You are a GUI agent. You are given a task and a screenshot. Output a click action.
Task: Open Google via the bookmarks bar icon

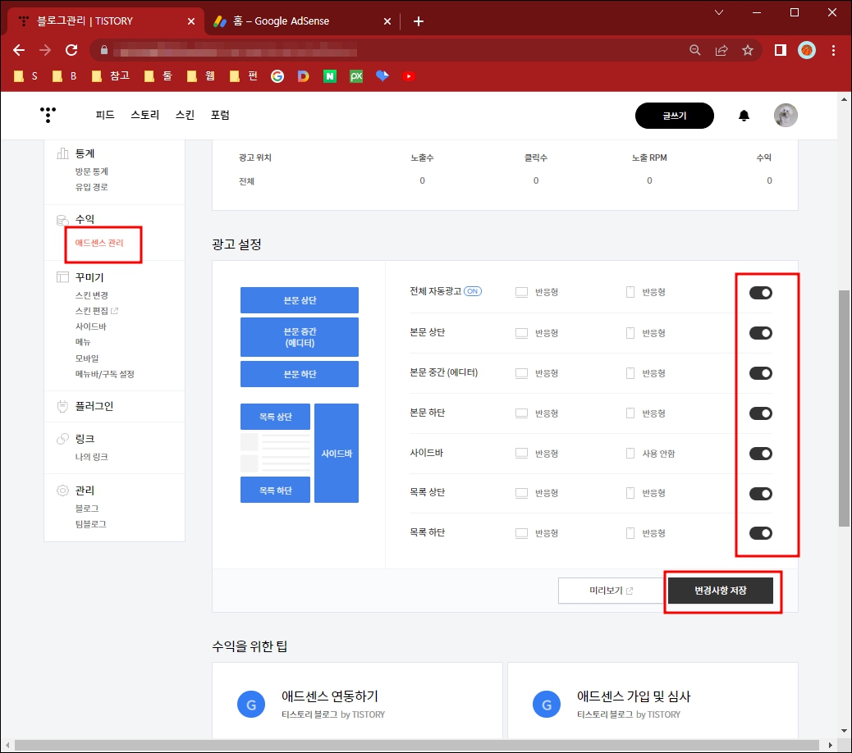277,75
